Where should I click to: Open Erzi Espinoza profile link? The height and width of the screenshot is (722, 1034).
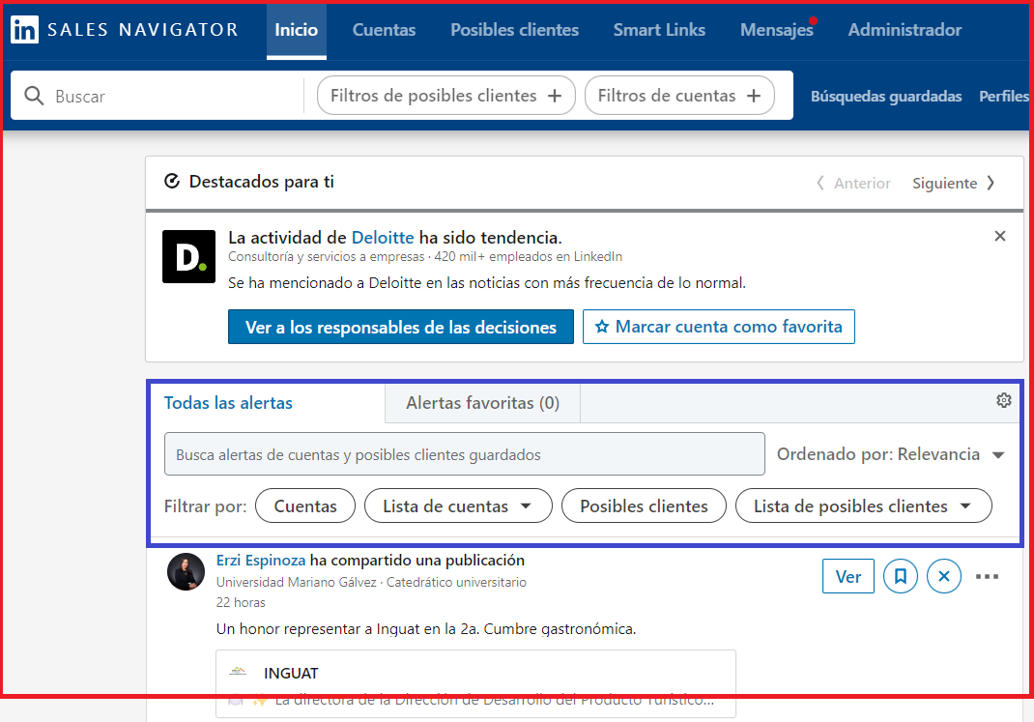261,561
